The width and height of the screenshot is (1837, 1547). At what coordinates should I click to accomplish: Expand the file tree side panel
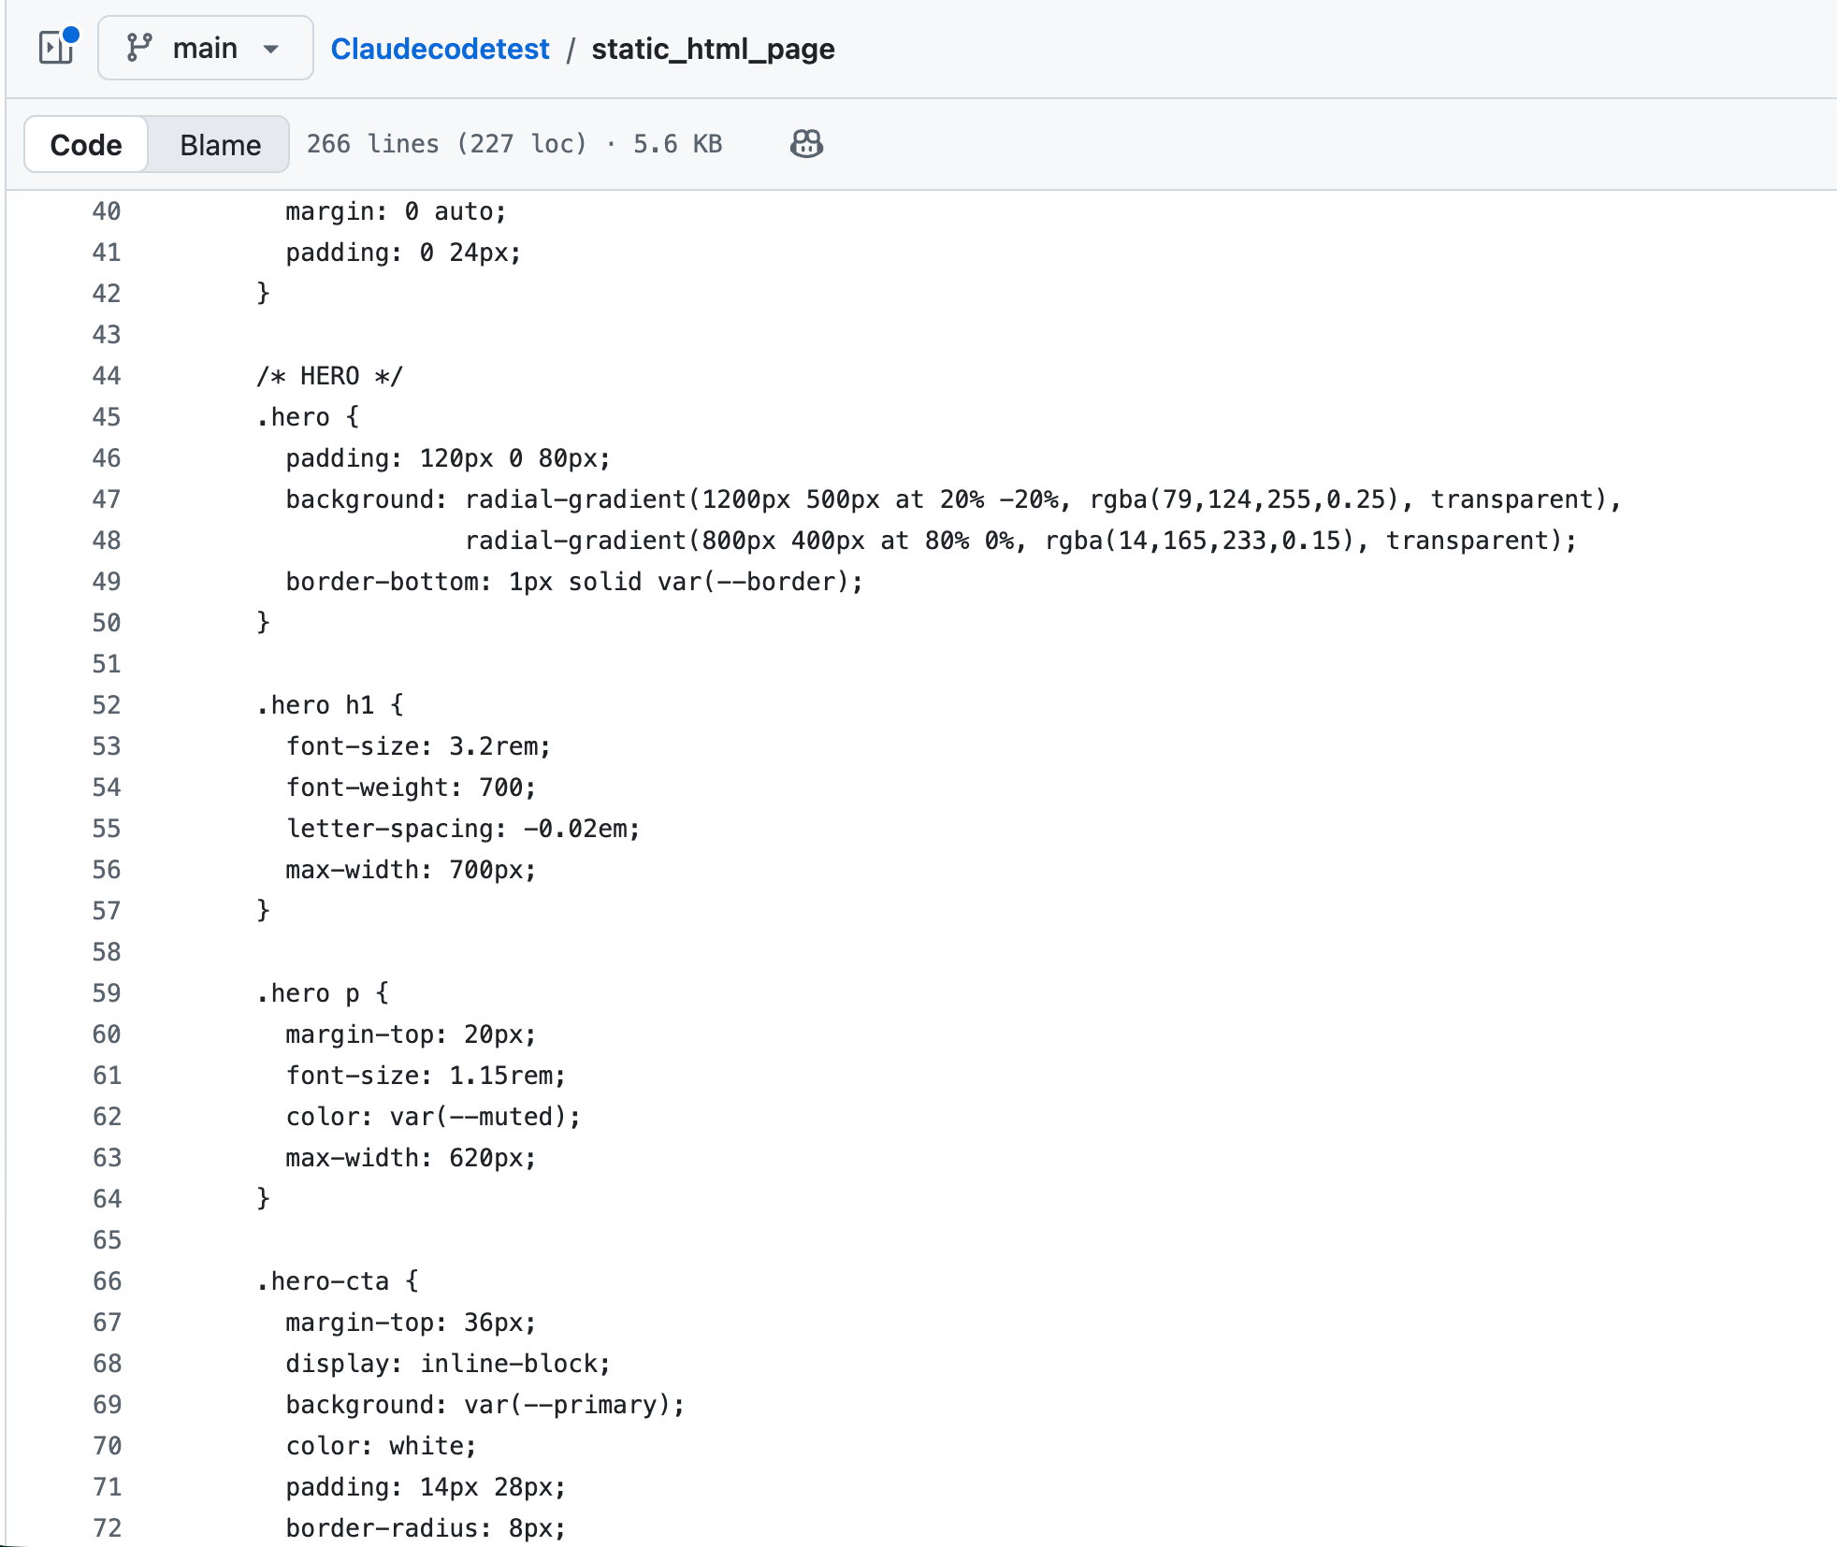57,47
